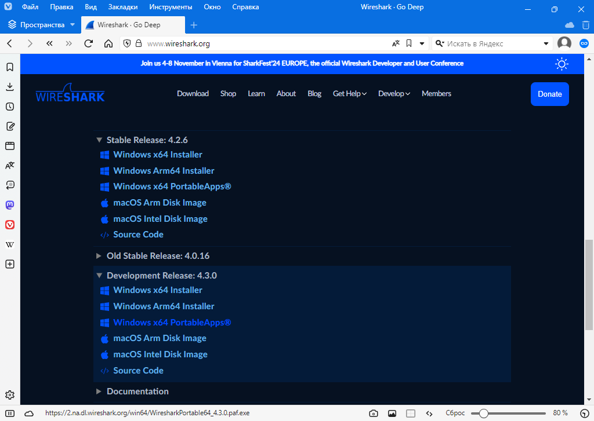Open the Закладки menu
Screen dimensions: 594x421
point(122,8)
